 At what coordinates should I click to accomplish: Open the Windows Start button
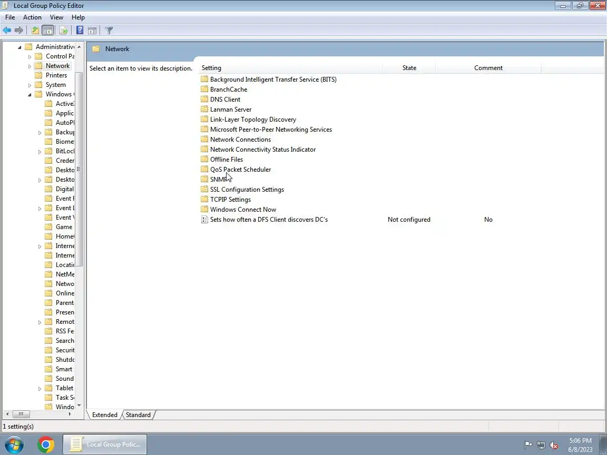[x=14, y=444]
